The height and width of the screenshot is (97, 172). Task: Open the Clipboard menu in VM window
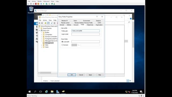click(46, 1)
